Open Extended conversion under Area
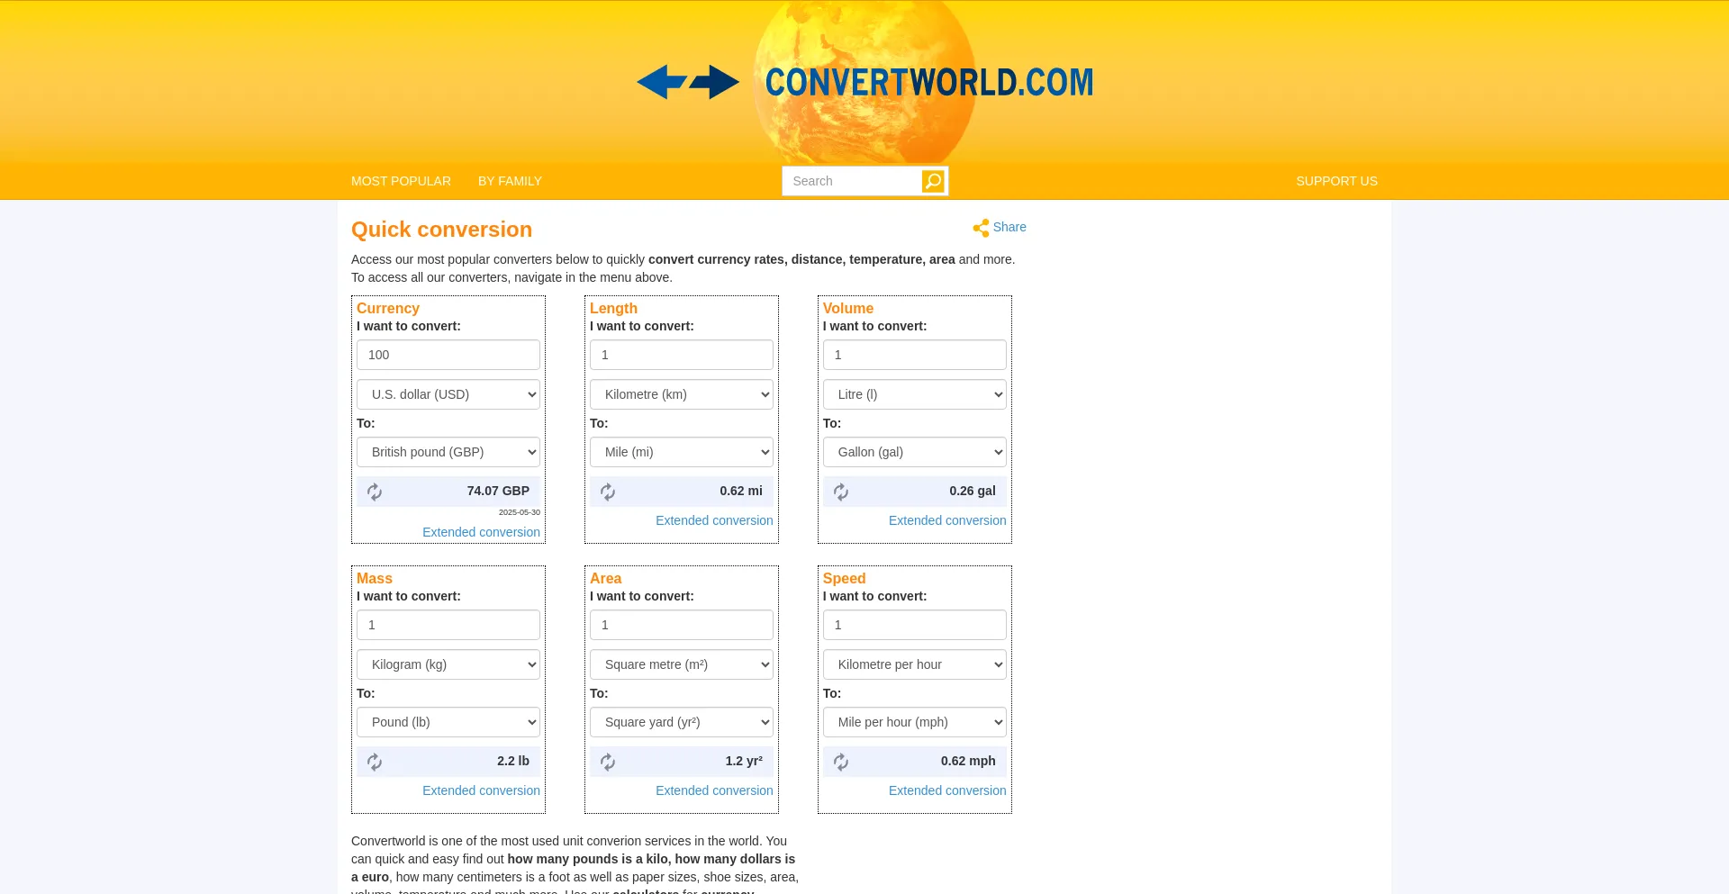This screenshot has height=894, width=1729. (714, 790)
